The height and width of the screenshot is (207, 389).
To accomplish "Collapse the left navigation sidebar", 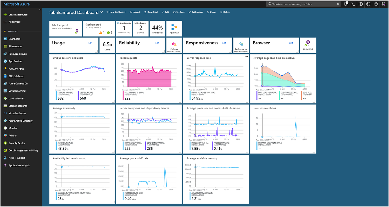I will pos(40,9).
